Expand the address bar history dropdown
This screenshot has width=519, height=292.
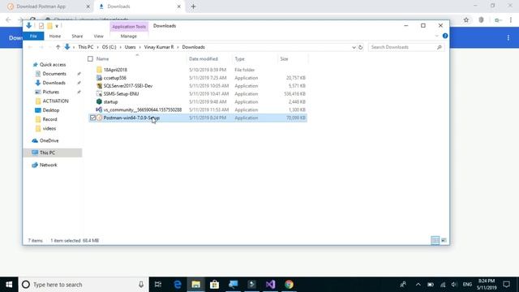[354, 47]
